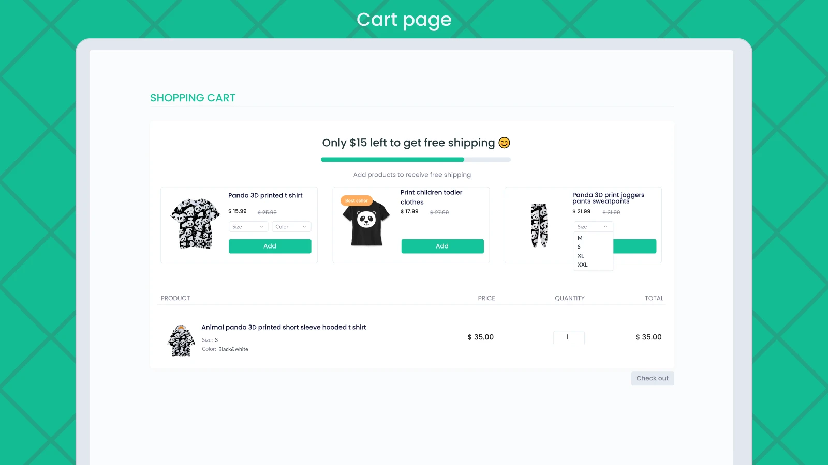Add Print children todler clothes to cart
Viewport: 828px width, 465px height.
442,246
